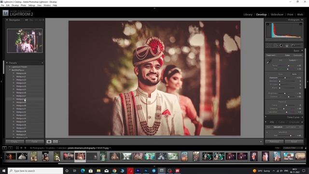Click the Copy settings button
Screen dimensions: 309x174
15,142
